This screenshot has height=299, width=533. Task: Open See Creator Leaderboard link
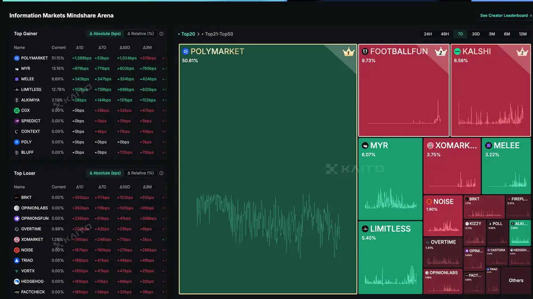click(x=506, y=16)
